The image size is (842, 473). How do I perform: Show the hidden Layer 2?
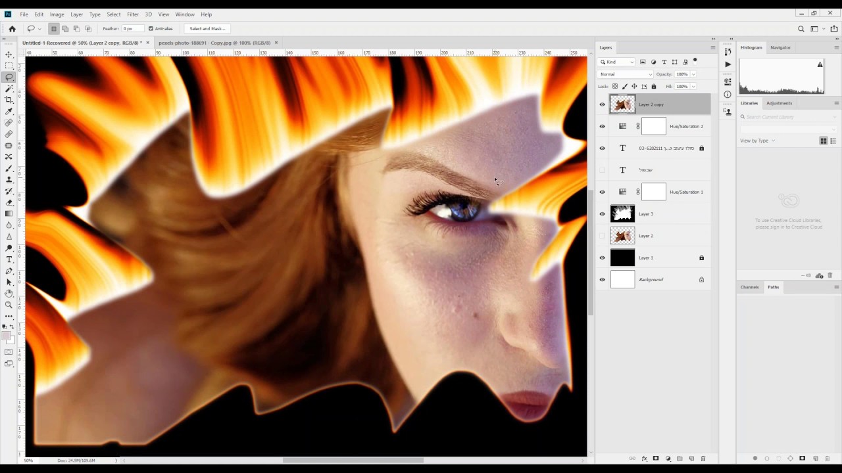point(602,236)
